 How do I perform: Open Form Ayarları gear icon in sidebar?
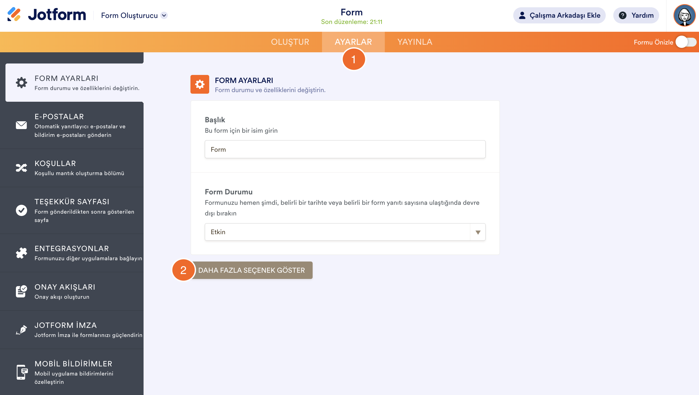21,82
